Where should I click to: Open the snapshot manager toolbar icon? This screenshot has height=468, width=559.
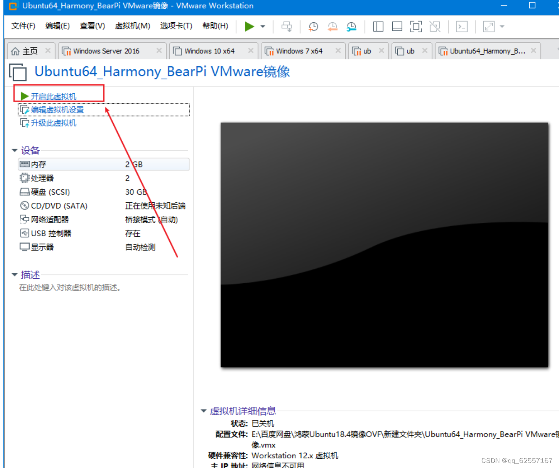(351, 26)
